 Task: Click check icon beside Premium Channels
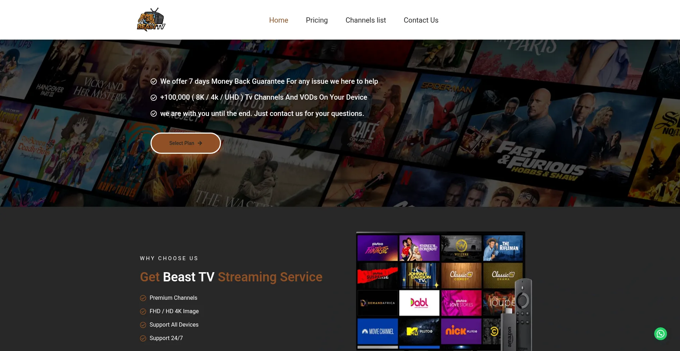point(143,298)
